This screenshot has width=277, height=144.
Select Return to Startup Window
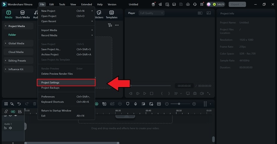(x=66, y=111)
